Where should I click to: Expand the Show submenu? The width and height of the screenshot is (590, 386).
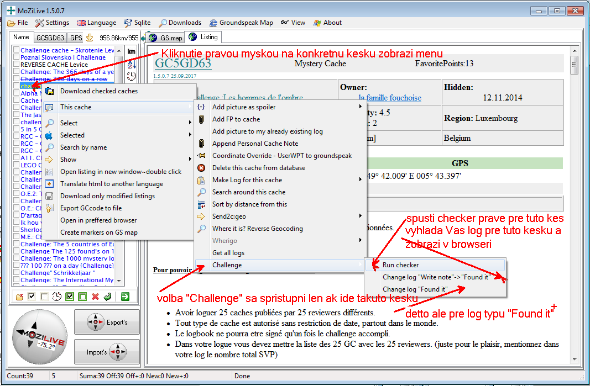[190, 159]
